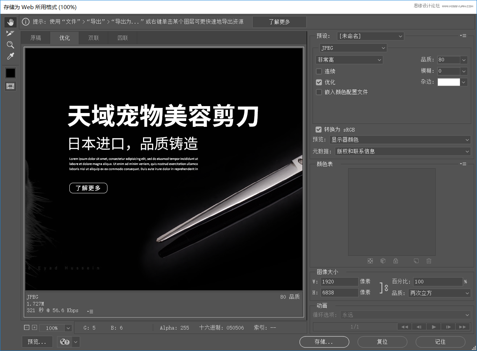
Task: Uncheck the 优化 (Optimized) checkbox
Action: pos(319,82)
